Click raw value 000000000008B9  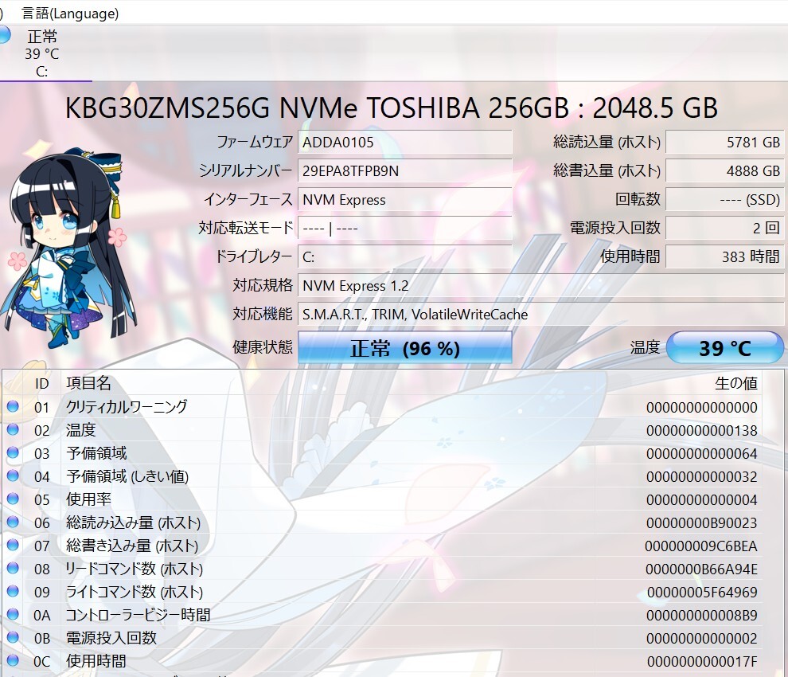(701, 616)
